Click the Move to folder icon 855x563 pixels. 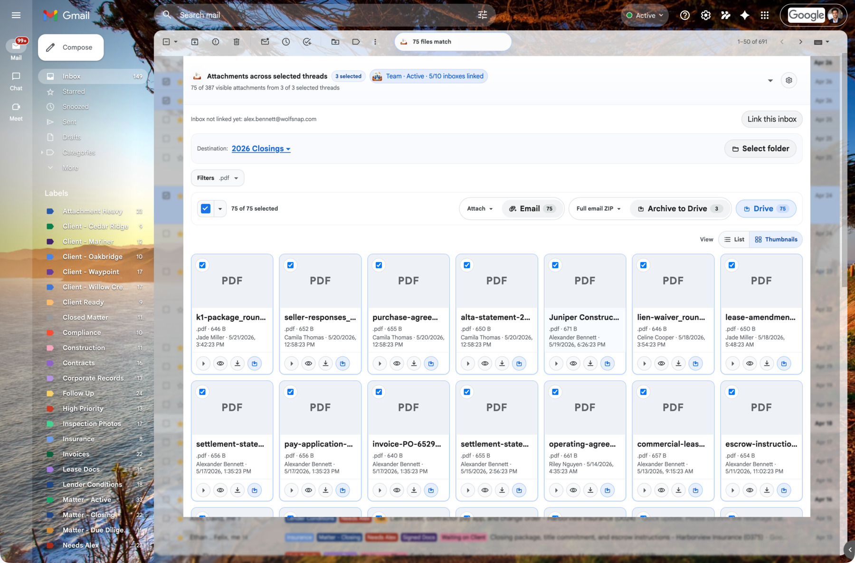click(x=335, y=42)
